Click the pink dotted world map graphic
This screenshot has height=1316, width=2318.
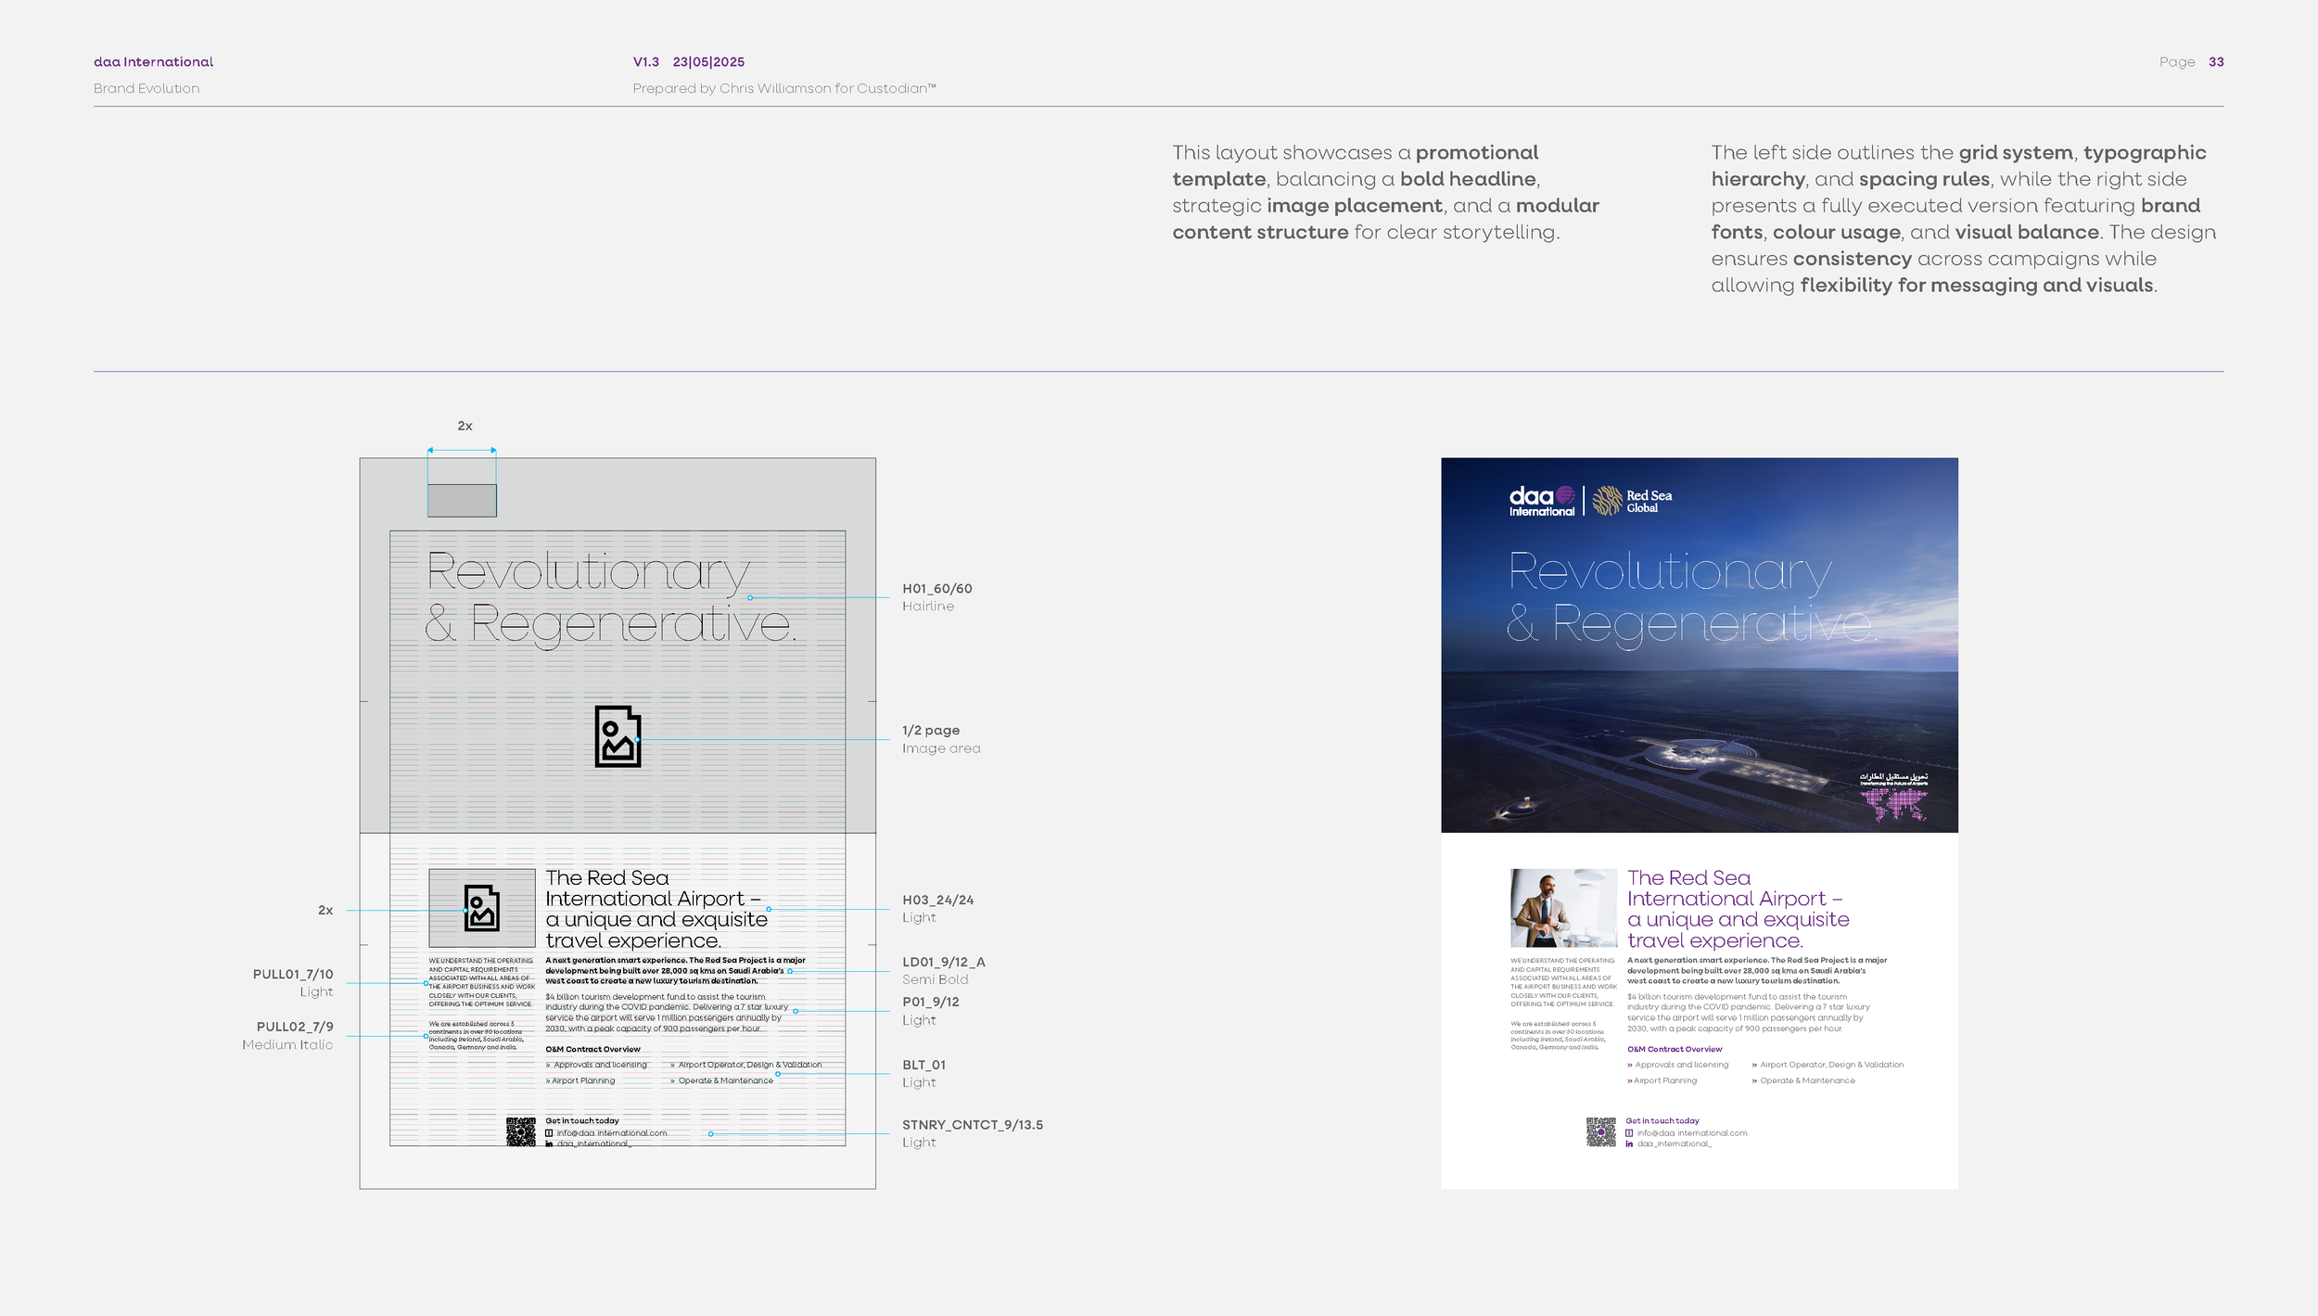click(x=1893, y=805)
